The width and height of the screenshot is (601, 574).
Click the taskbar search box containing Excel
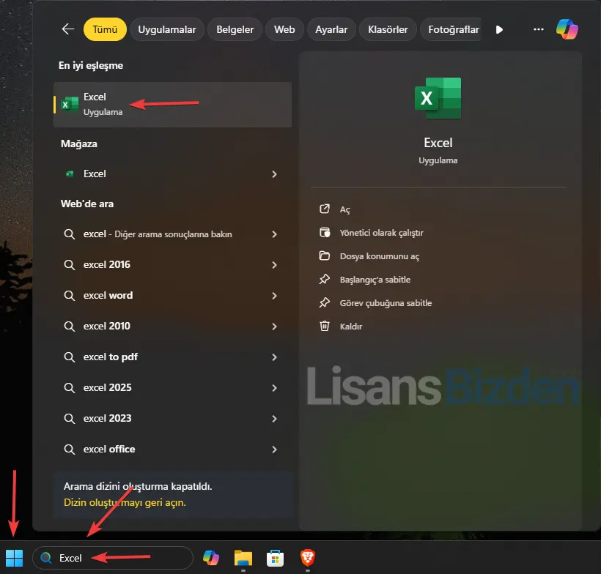pyautogui.click(x=113, y=558)
